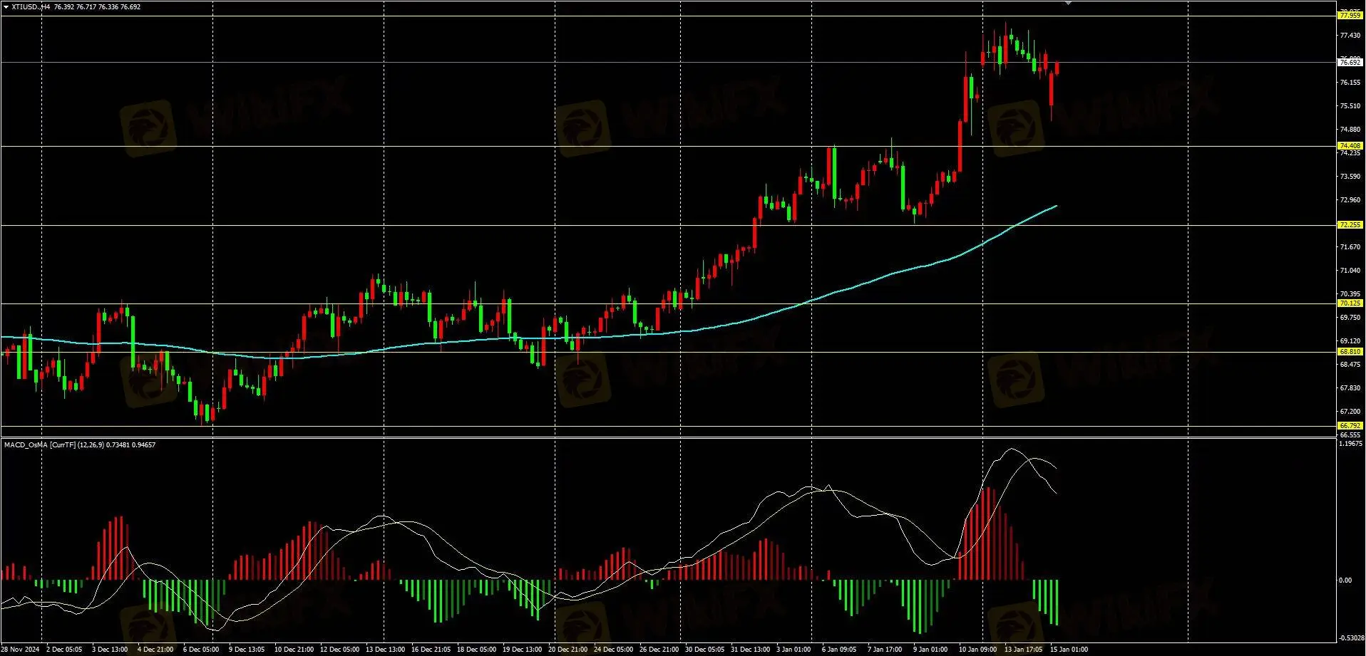This screenshot has height=656, width=1366.
Task: Click the triangle arrow beside XTIUSD..H4
Action: coord(6,7)
